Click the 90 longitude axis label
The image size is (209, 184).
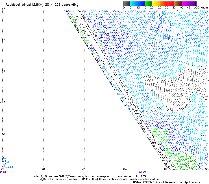click(207, 169)
